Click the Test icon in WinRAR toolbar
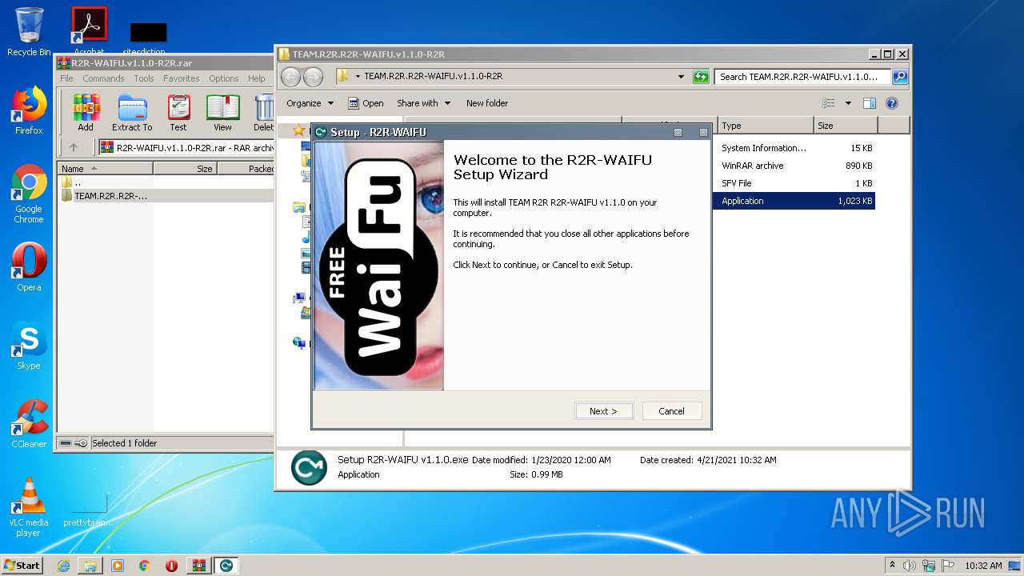 point(178,113)
